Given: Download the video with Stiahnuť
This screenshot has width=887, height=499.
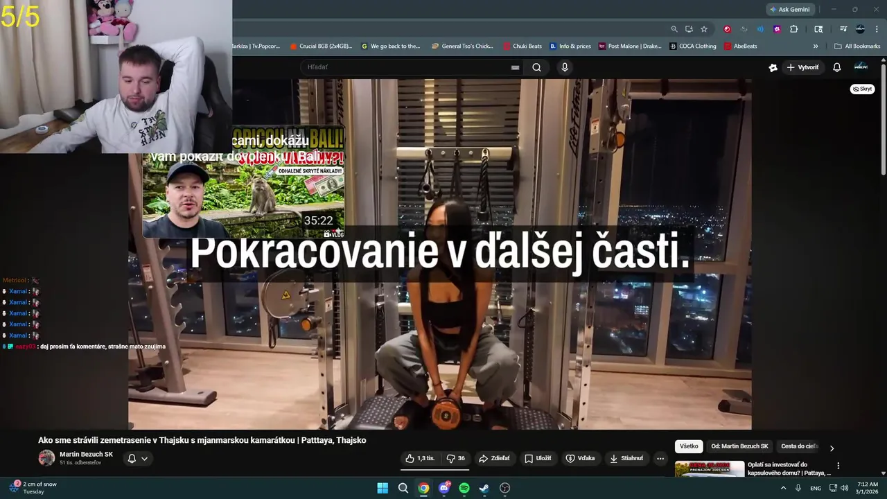Looking at the screenshot, I should tap(626, 458).
